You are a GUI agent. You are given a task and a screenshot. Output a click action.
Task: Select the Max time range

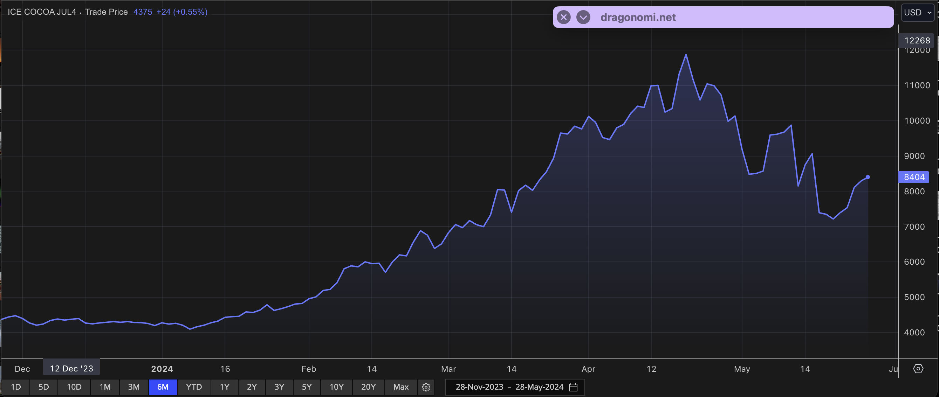tap(401, 387)
